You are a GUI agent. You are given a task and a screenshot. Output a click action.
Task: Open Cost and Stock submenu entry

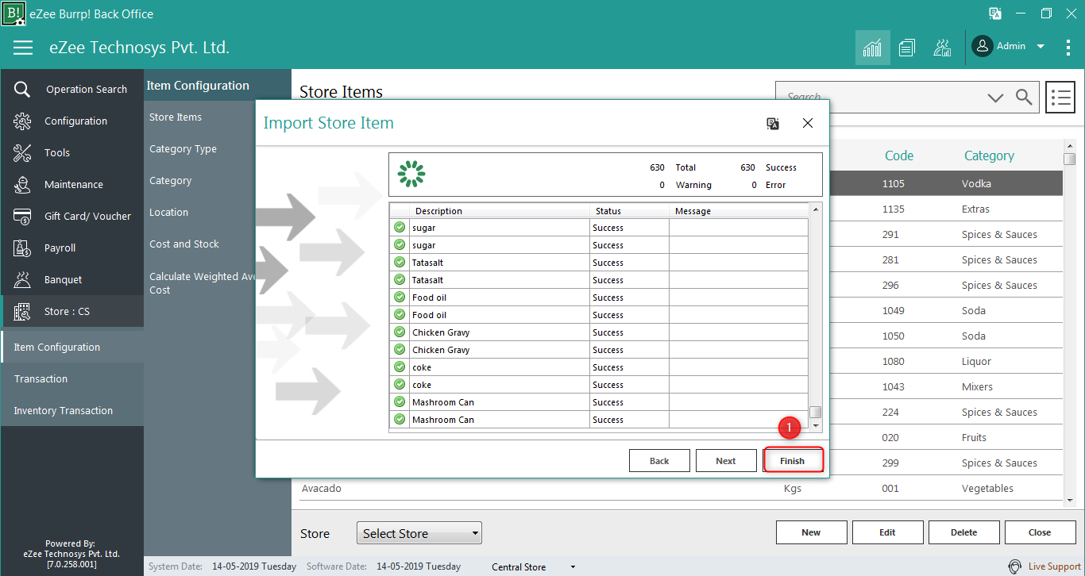[184, 244]
